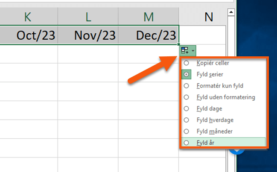Click the Auto Fill Options icon
Image resolution: width=277 pixels, height=172 pixels.
click(185, 50)
